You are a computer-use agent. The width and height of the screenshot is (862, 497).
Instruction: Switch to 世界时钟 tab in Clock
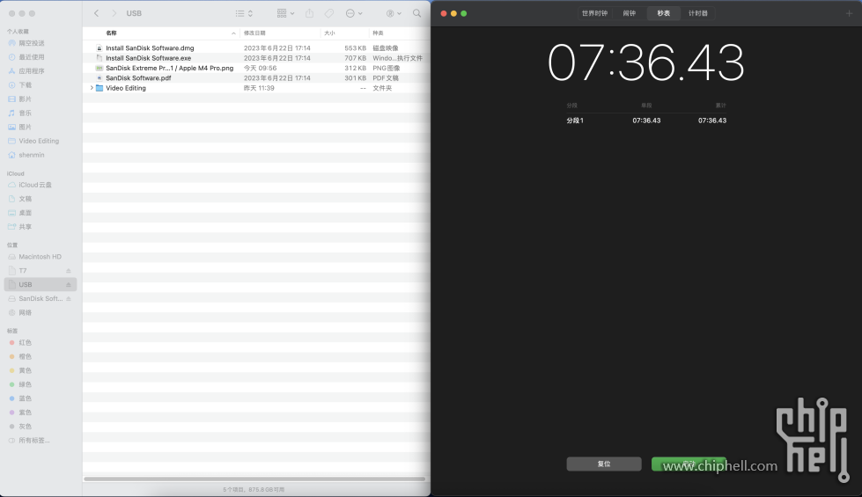point(595,13)
